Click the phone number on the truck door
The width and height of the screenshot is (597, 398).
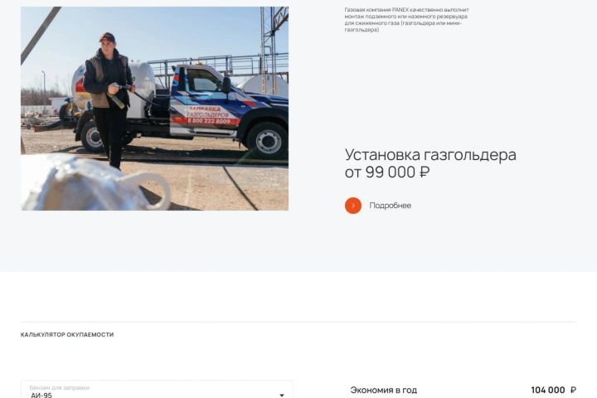[x=209, y=121]
